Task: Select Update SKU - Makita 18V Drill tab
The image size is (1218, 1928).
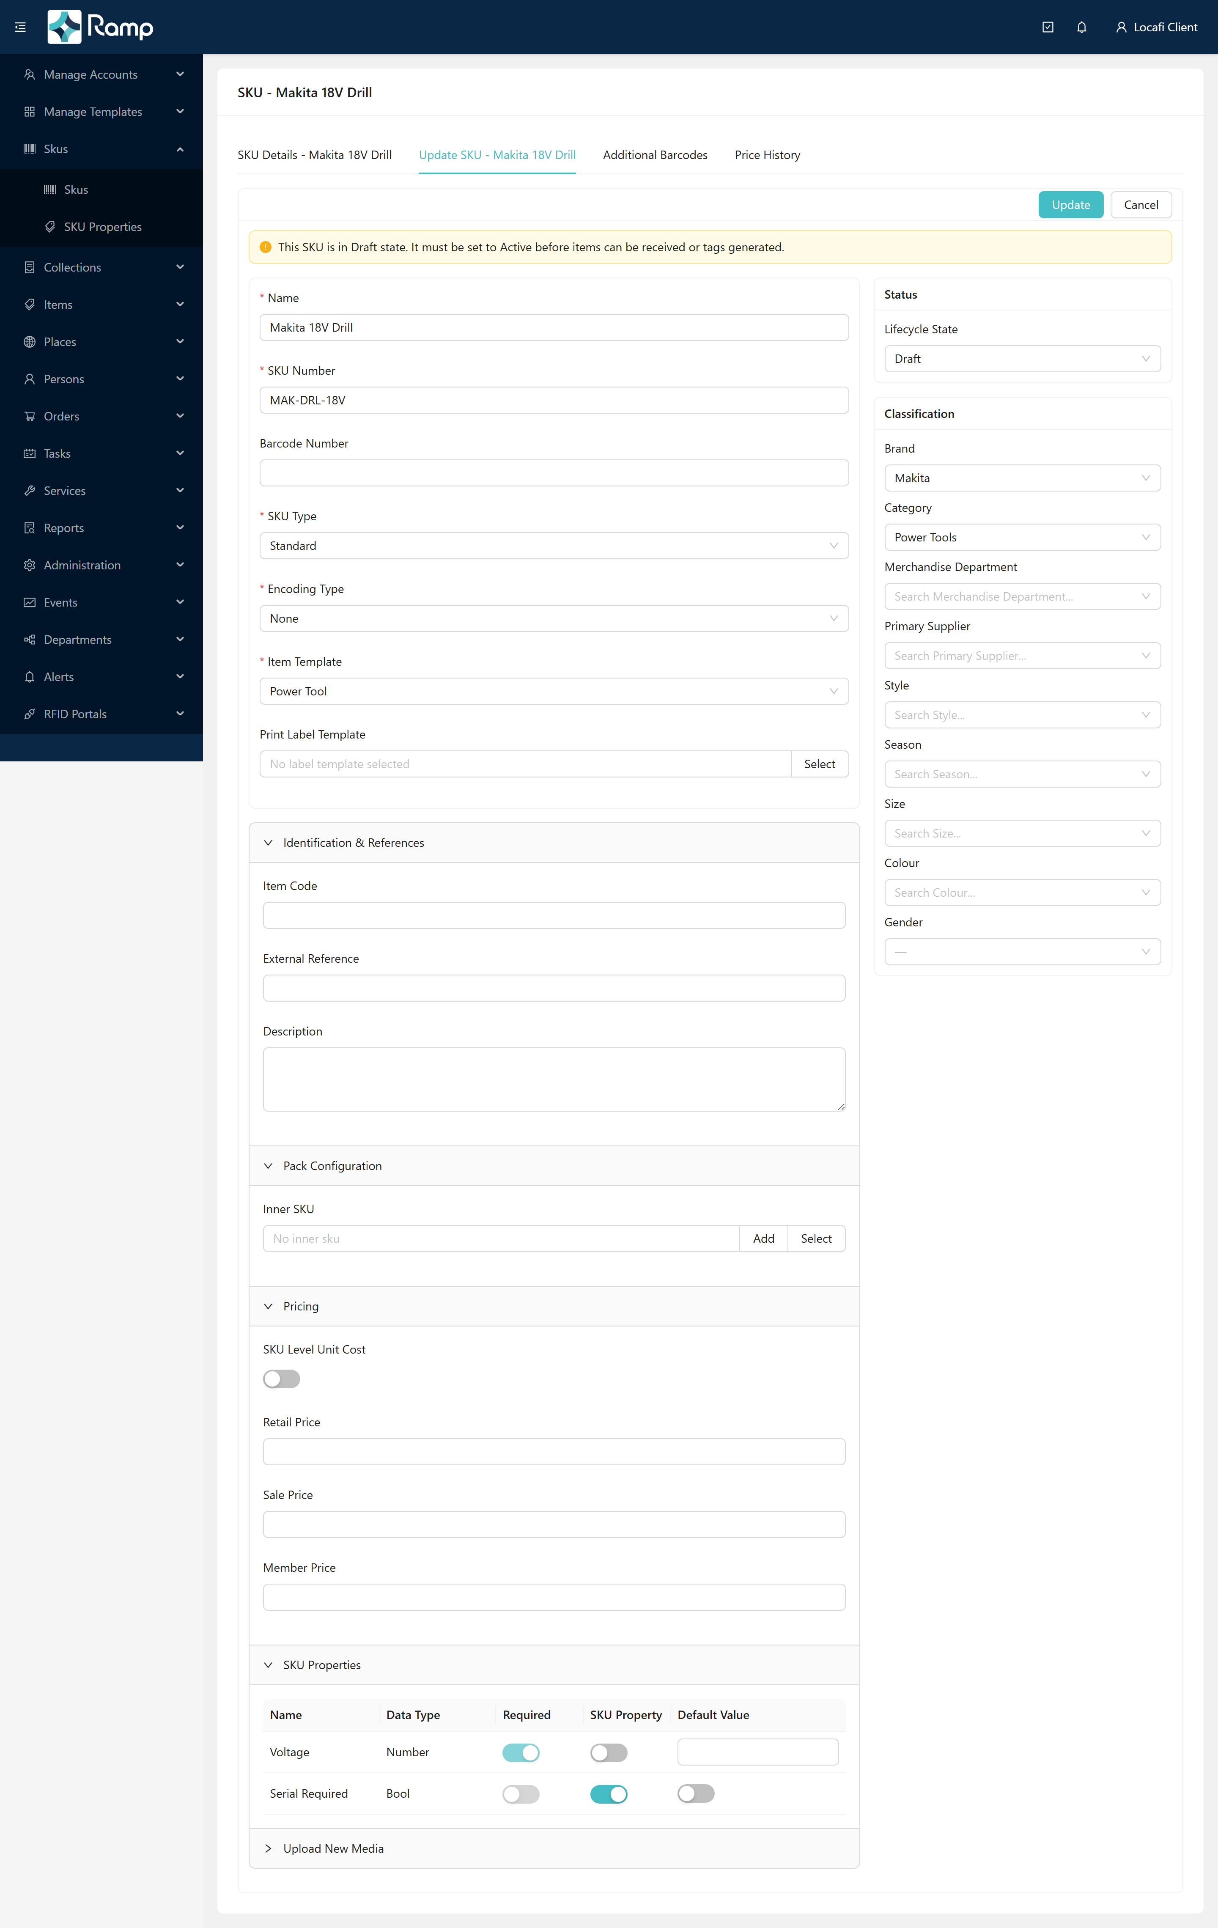Action: tap(497, 155)
